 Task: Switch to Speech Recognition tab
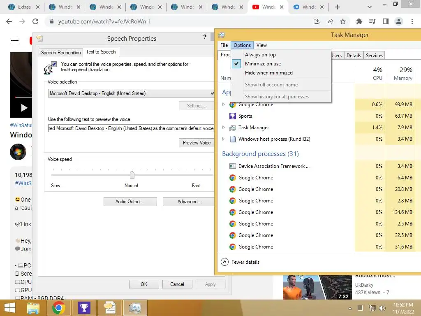point(61,53)
